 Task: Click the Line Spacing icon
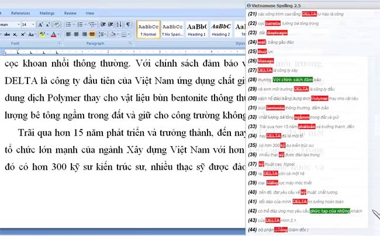coord(101,34)
